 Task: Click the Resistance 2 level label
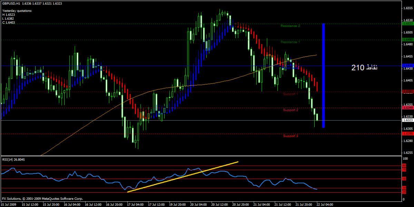(x=290, y=26)
